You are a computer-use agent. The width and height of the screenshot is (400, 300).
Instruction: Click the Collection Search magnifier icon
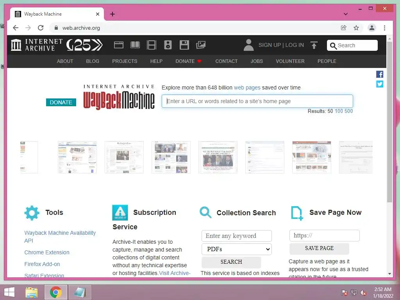(205, 212)
